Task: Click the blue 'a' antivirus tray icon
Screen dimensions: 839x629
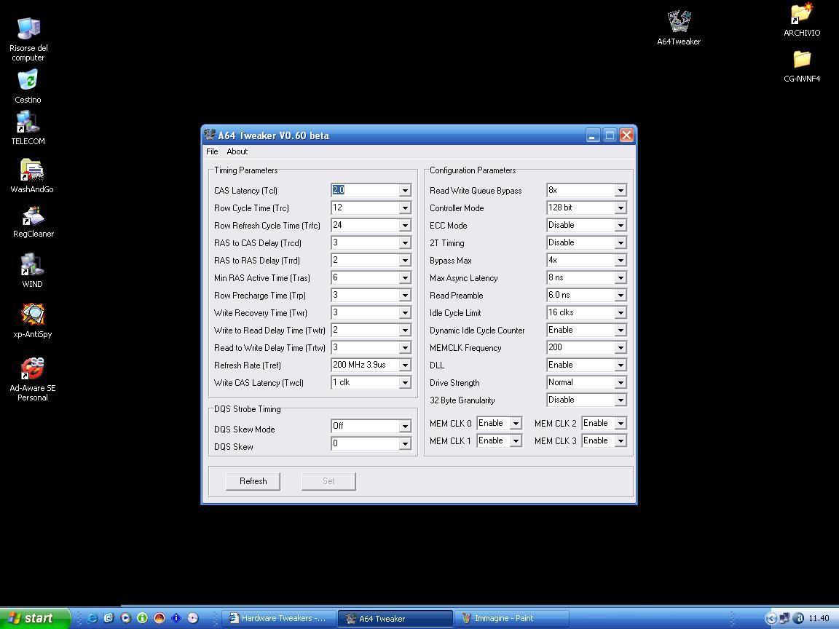Action: point(797,618)
